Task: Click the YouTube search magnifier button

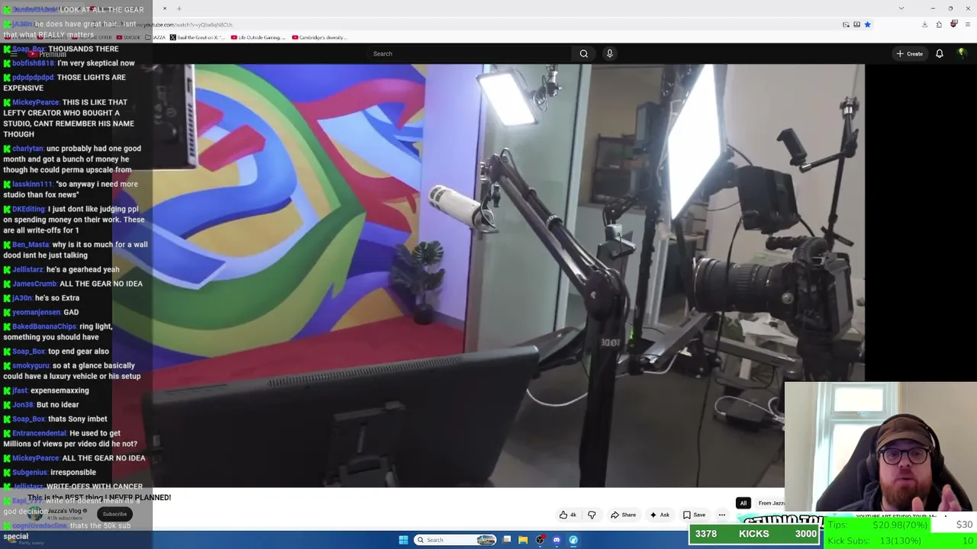Action: click(584, 53)
